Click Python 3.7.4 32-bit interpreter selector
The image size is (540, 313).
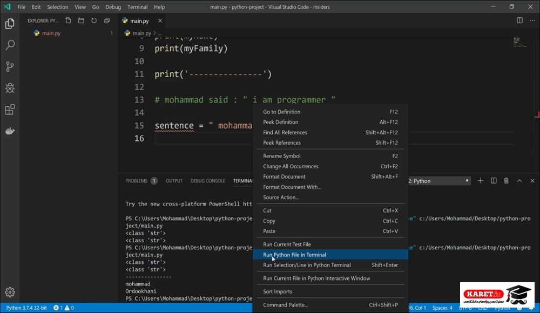26,308
